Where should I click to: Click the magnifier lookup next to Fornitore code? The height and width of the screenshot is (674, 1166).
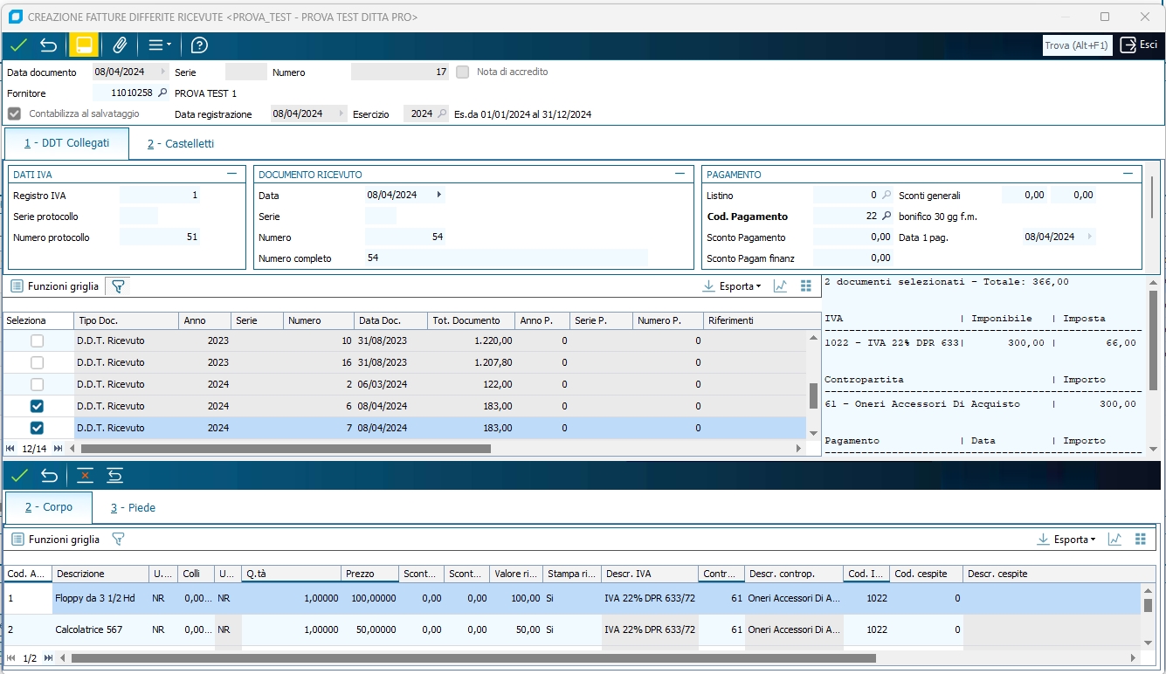coord(162,93)
